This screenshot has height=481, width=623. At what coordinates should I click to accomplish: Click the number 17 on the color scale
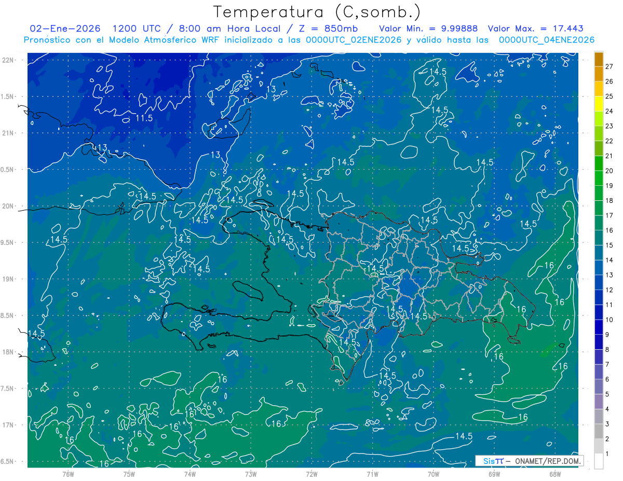pyautogui.click(x=610, y=215)
